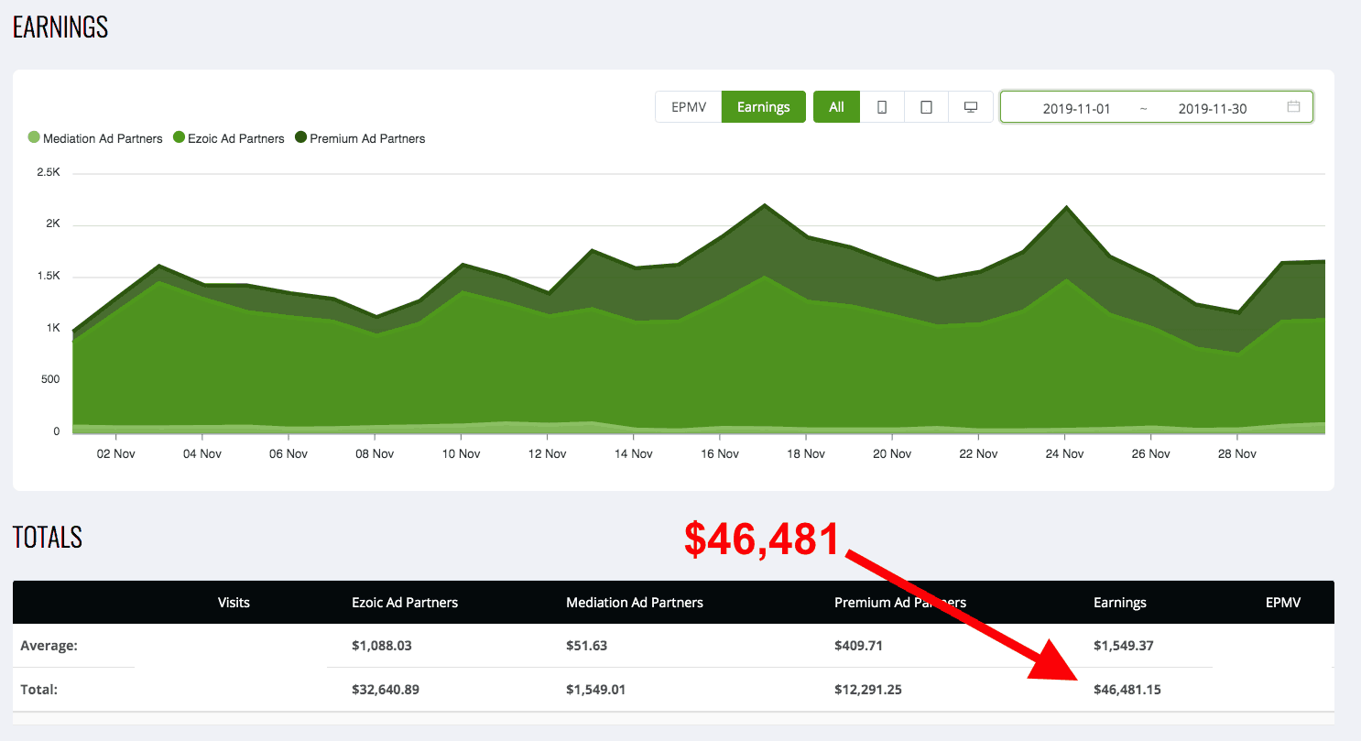Edit the start date 2019-11-01 field
The height and width of the screenshot is (741, 1361).
(1076, 108)
